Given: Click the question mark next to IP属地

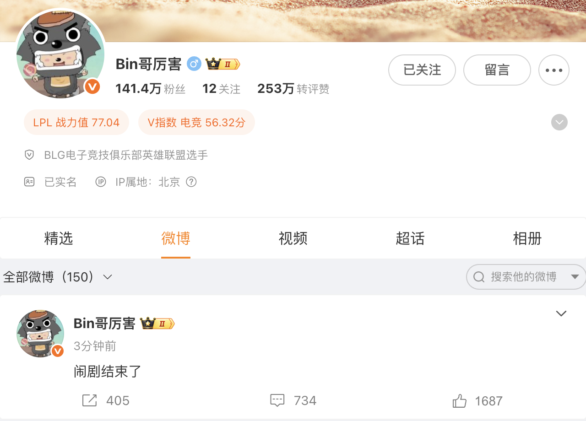Looking at the screenshot, I should pos(191,182).
